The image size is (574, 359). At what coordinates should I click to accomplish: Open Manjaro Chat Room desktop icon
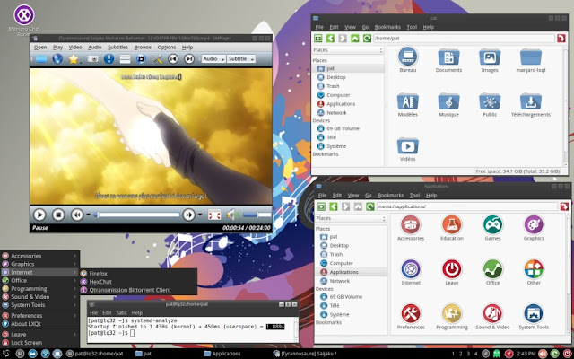point(24,21)
